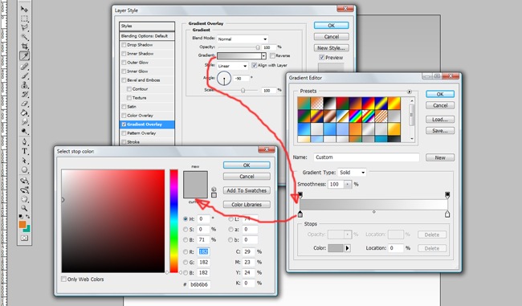Open the gradient picker dropdown arrow

point(263,55)
